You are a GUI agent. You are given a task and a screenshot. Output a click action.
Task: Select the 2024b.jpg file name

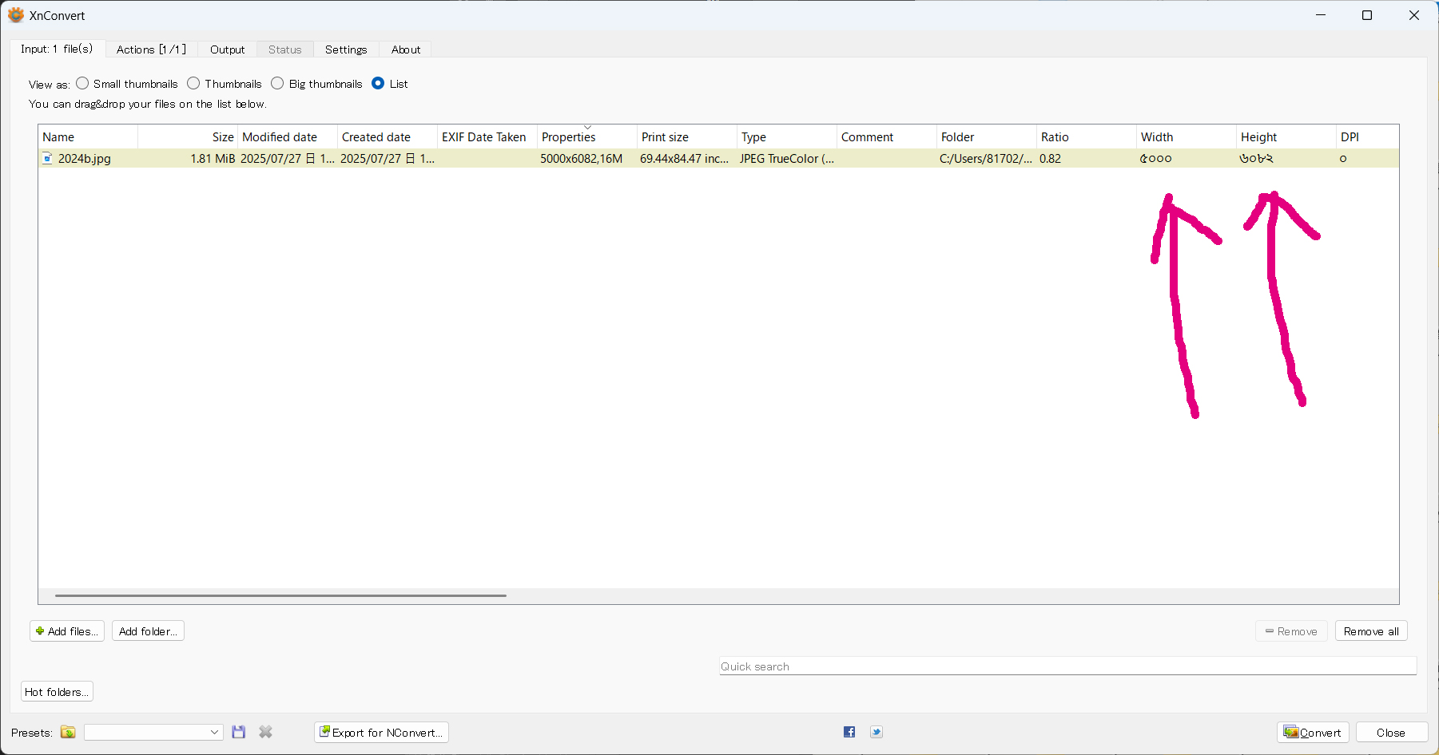tap(85, 158)
